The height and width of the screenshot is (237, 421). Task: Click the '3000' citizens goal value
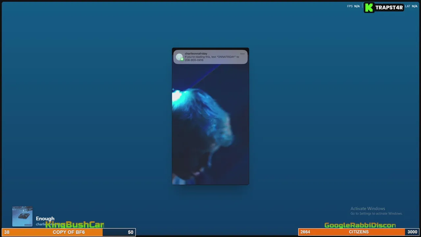pos(412,232)
